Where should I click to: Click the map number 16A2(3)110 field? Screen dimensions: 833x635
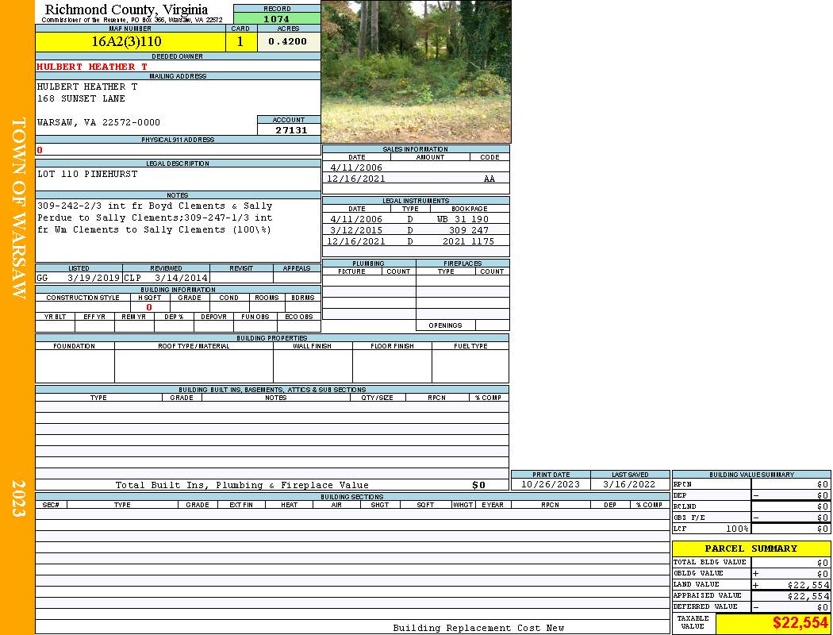(126, 42)
